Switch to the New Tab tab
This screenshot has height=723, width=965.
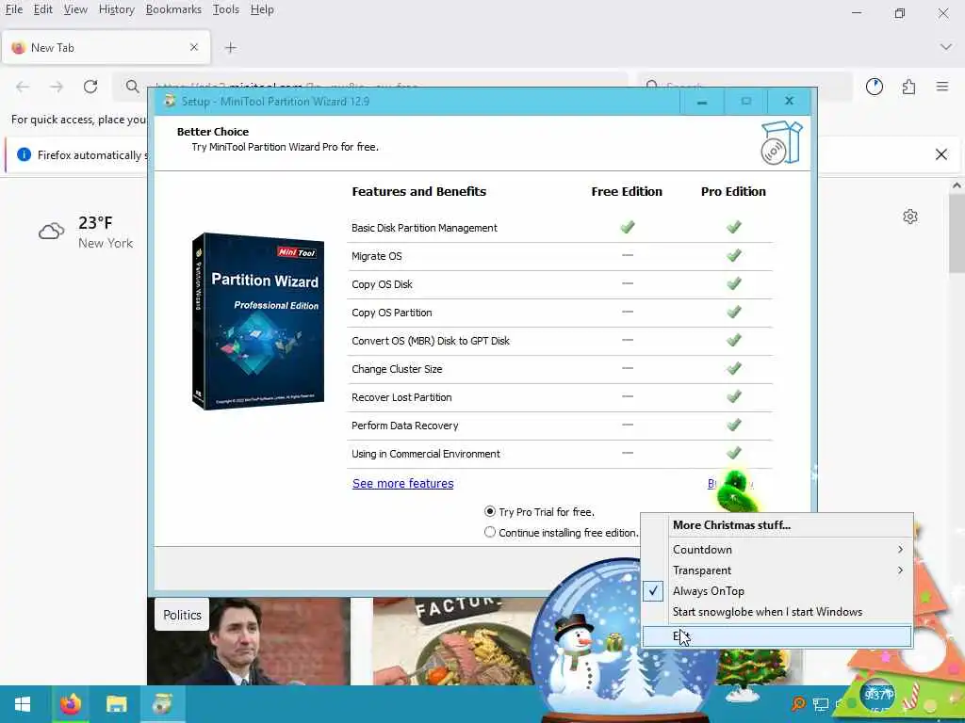click(106, 47)
